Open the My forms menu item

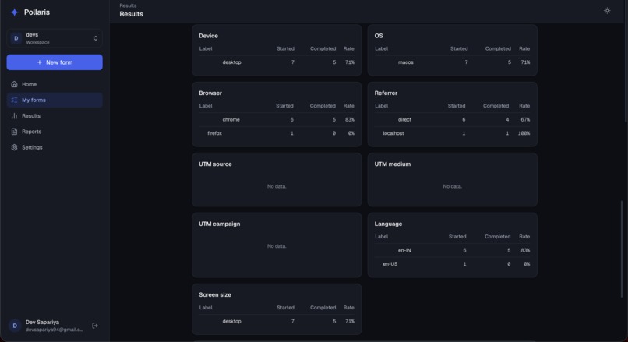(x=55, y=100)
